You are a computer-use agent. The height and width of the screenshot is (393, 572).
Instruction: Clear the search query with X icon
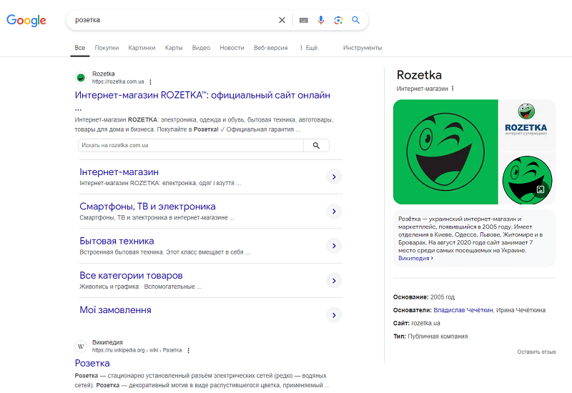282,20
